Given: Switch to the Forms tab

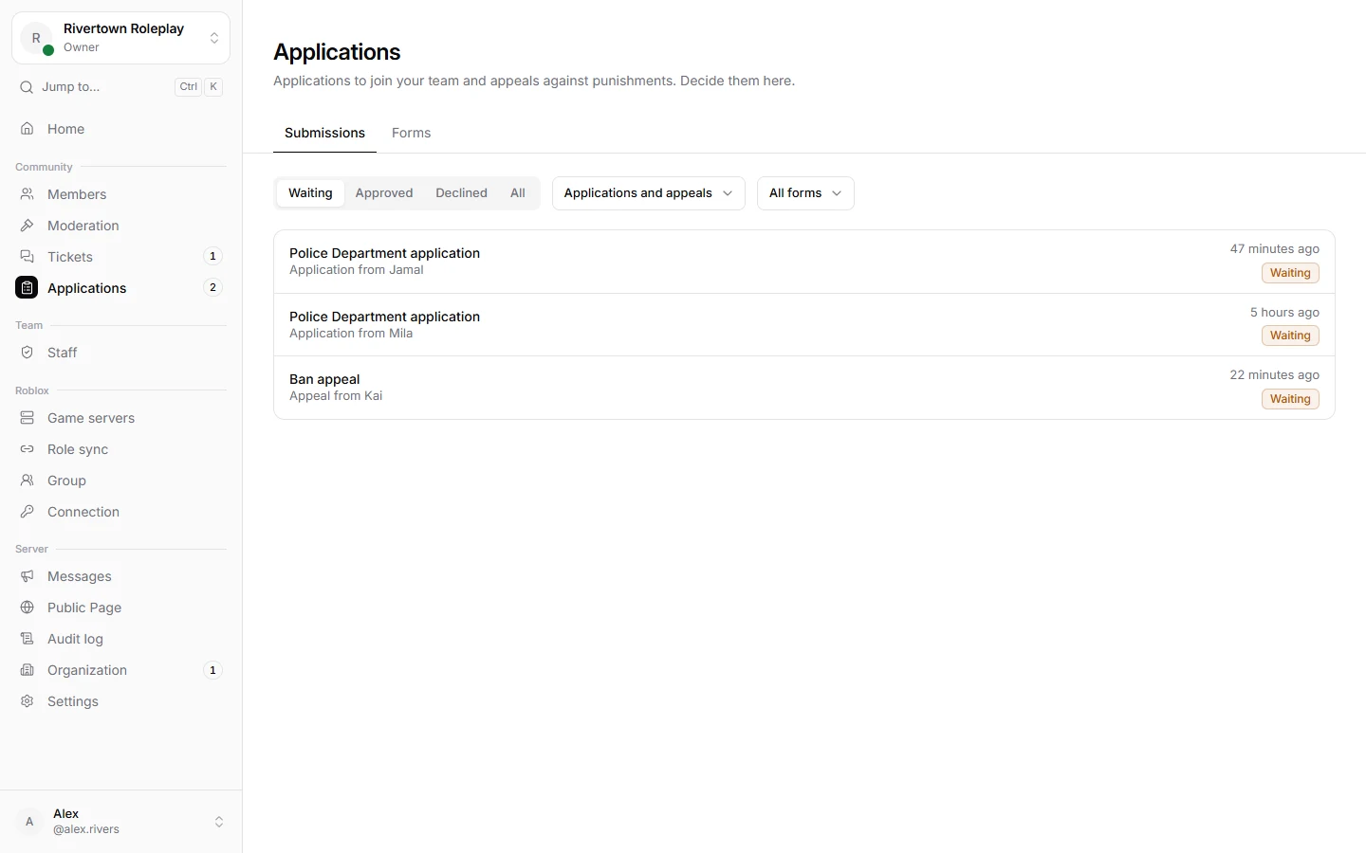Looking at the screenshot, I should [411, 133].
